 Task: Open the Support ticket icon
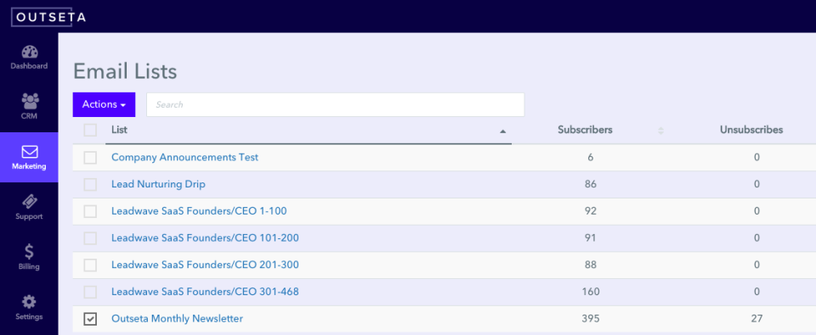pyautogui.click(x=29, y=202)
